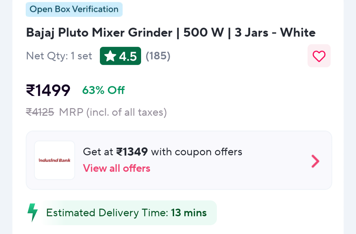Screen dimensions: 356x234
Task: Click the words 'with coupon offers'
Action: point(196,152)
